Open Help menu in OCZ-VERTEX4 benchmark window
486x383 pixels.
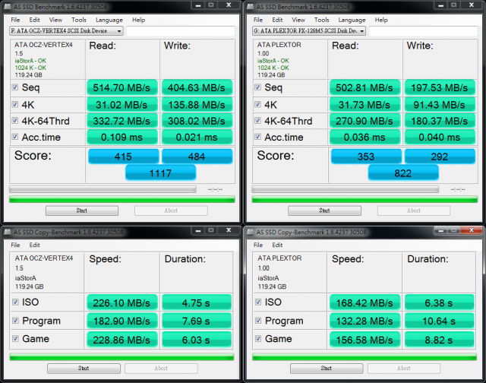(138, 20)
